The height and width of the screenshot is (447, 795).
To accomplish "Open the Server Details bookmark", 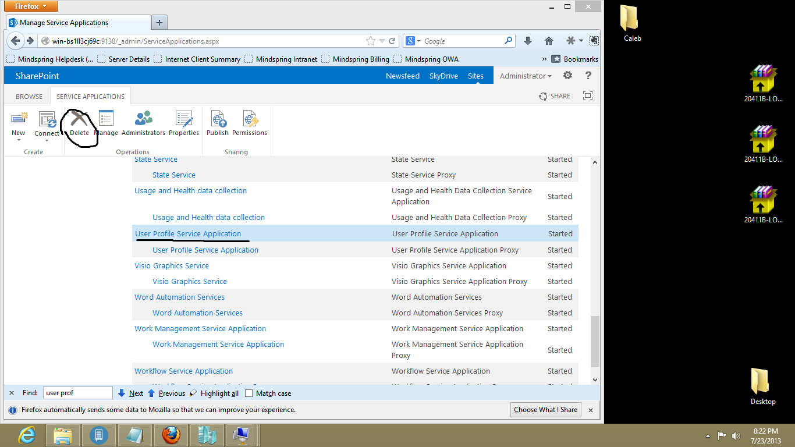I will [x=123, y=59].
